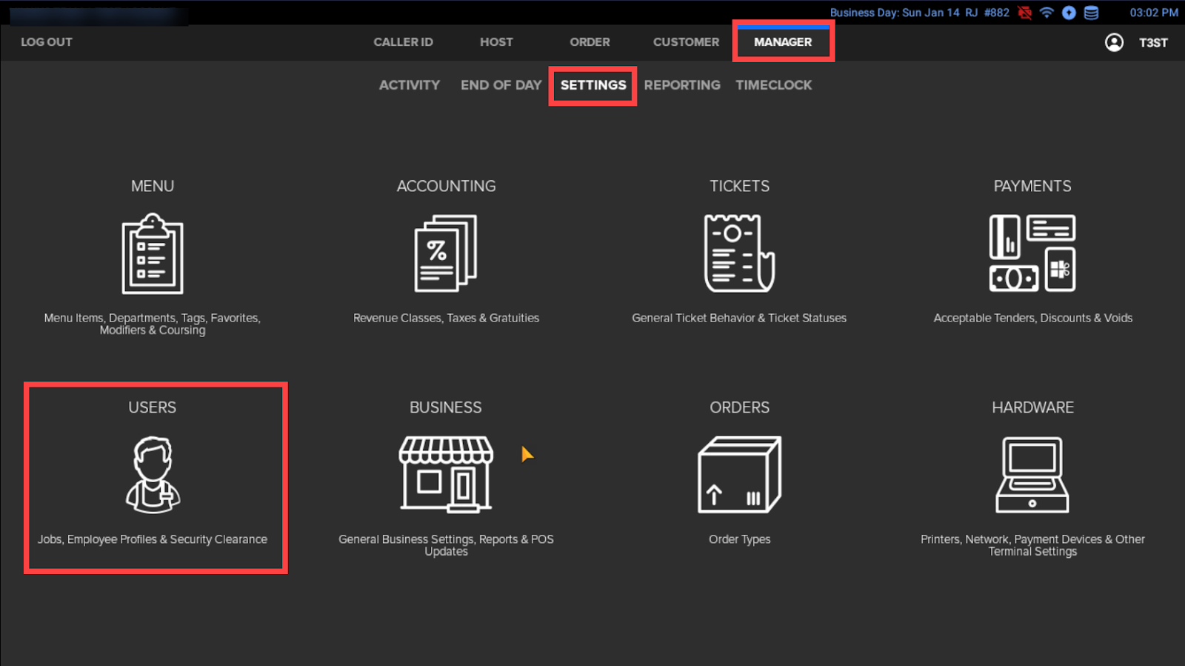Open the Timeclock sub-tab
1185x666 pixels.
pos(774,85)
